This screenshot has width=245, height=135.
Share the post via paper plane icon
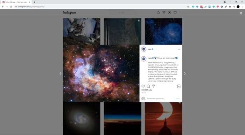pos(153,86)
